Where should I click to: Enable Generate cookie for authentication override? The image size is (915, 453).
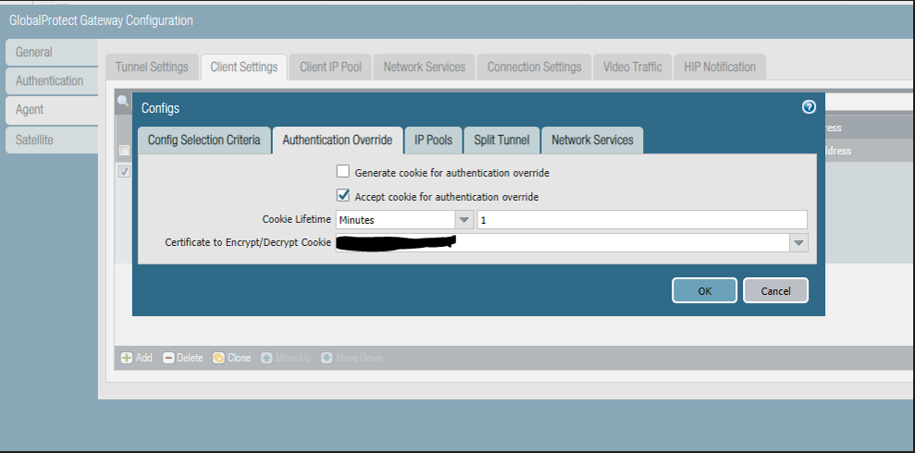(x=343, y=171)
